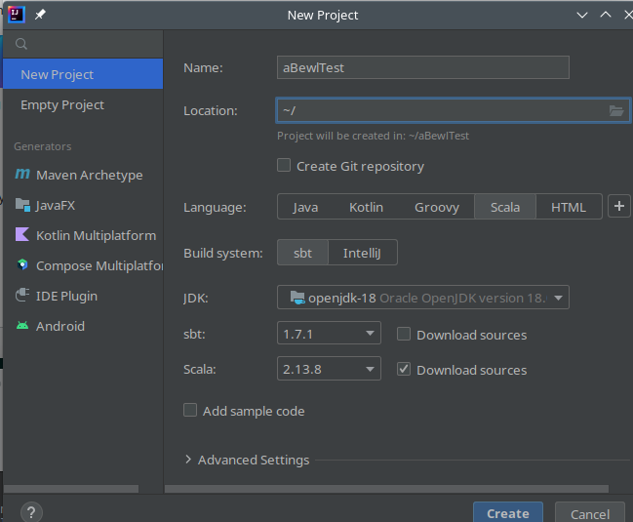Maximize dialog with up chevron
Viewport: 633px width, 522px height.
pos(605,15)
